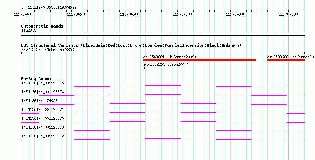
Task: Select transcript TMEM136|NM_001198674
Action: [x=42, y=92]
